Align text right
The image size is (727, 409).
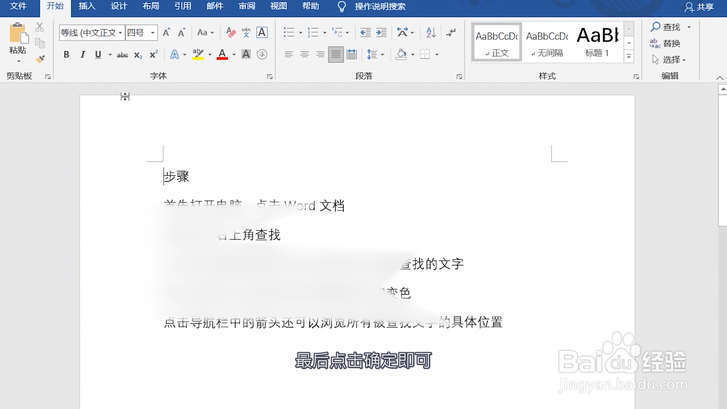[320, 55]
